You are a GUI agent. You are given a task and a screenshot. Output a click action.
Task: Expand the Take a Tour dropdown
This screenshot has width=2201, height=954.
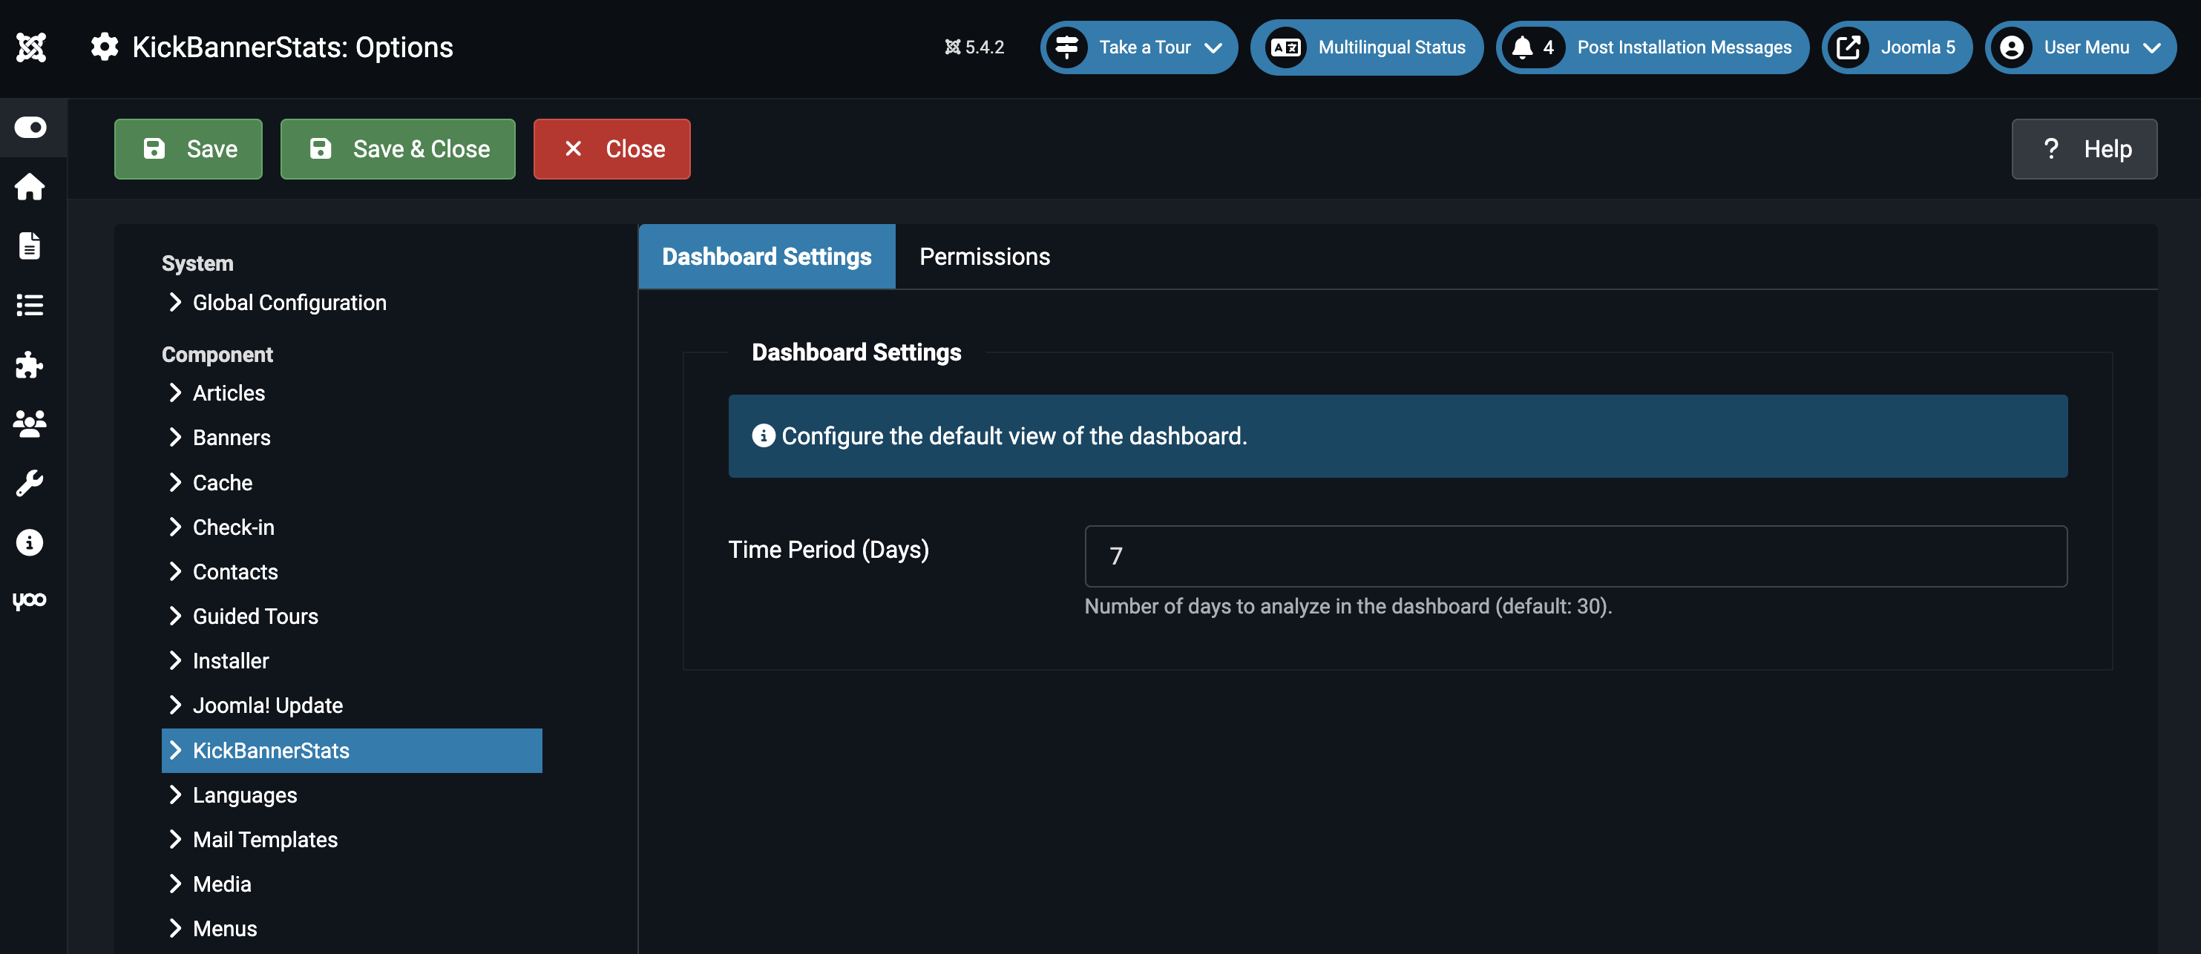tap(1138, 47)
